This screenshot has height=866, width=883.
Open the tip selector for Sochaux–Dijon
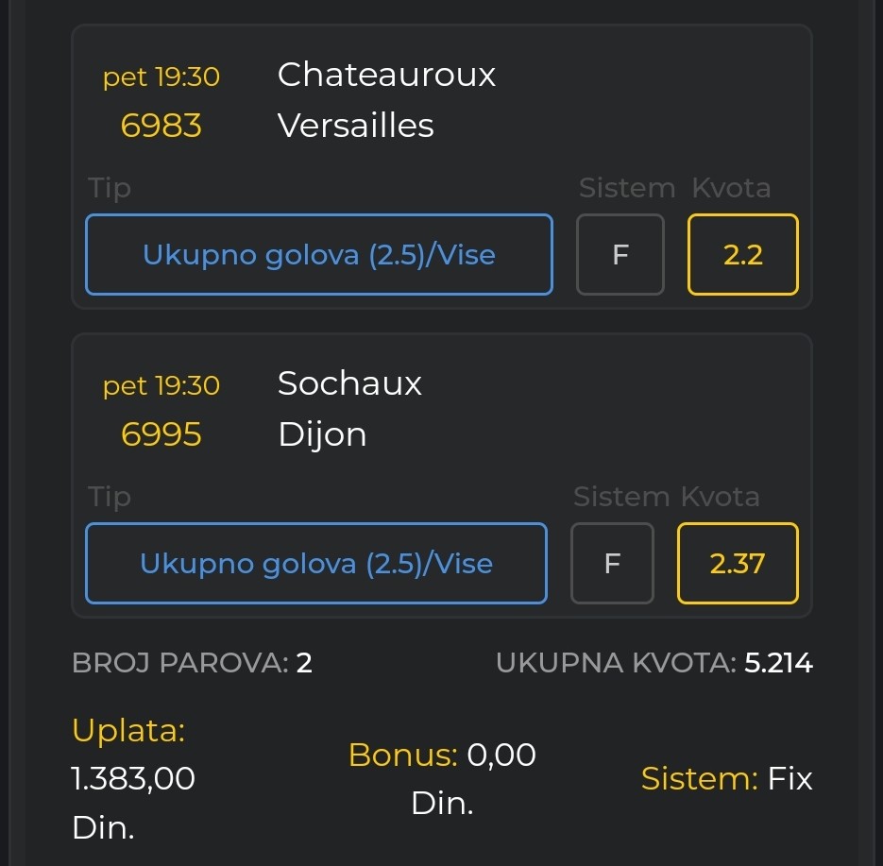316,563
